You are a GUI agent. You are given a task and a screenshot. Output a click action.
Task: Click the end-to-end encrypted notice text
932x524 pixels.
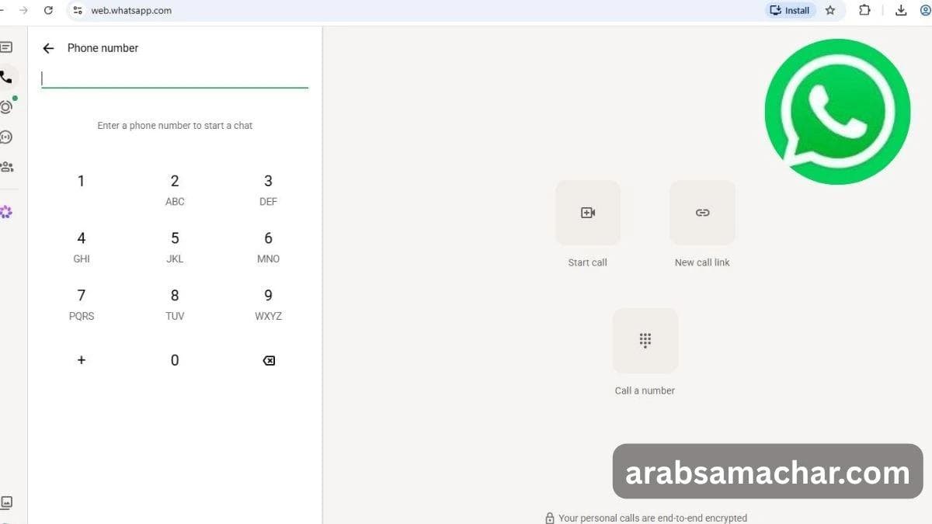[x=652, y=518]
